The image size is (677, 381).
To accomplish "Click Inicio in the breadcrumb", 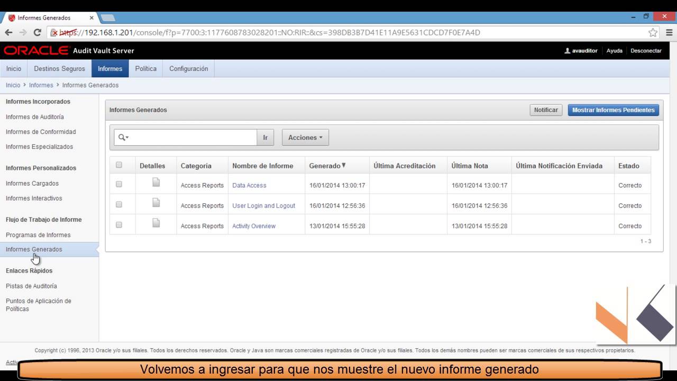I will (13, 85).
